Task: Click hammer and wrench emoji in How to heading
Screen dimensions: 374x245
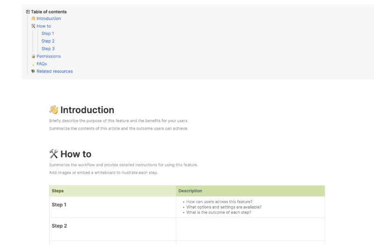Action: (x=54, y=154)
